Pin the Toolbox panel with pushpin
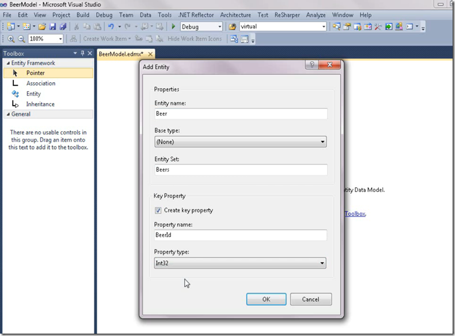Image resolution: width=455 pixels, height=336 pixels. (x=82, y=53)
